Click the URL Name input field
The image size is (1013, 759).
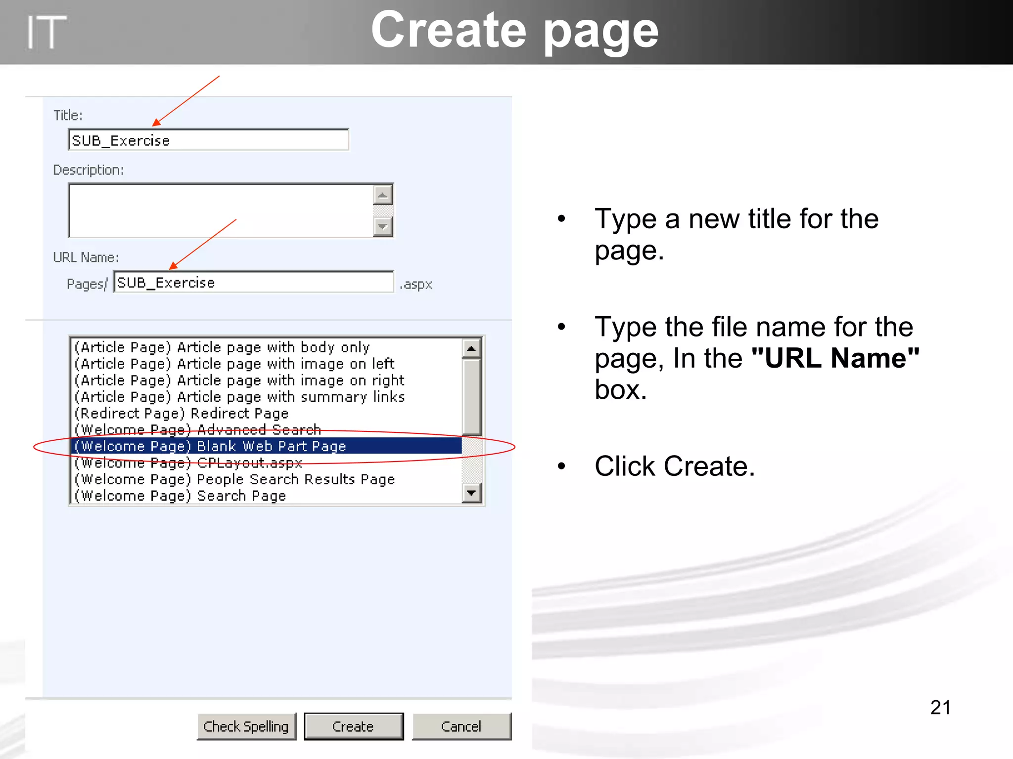[x=253, y=282]
